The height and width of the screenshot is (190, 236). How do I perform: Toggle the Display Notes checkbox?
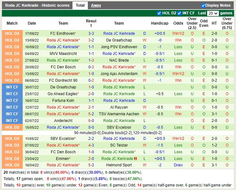point(203,5)
